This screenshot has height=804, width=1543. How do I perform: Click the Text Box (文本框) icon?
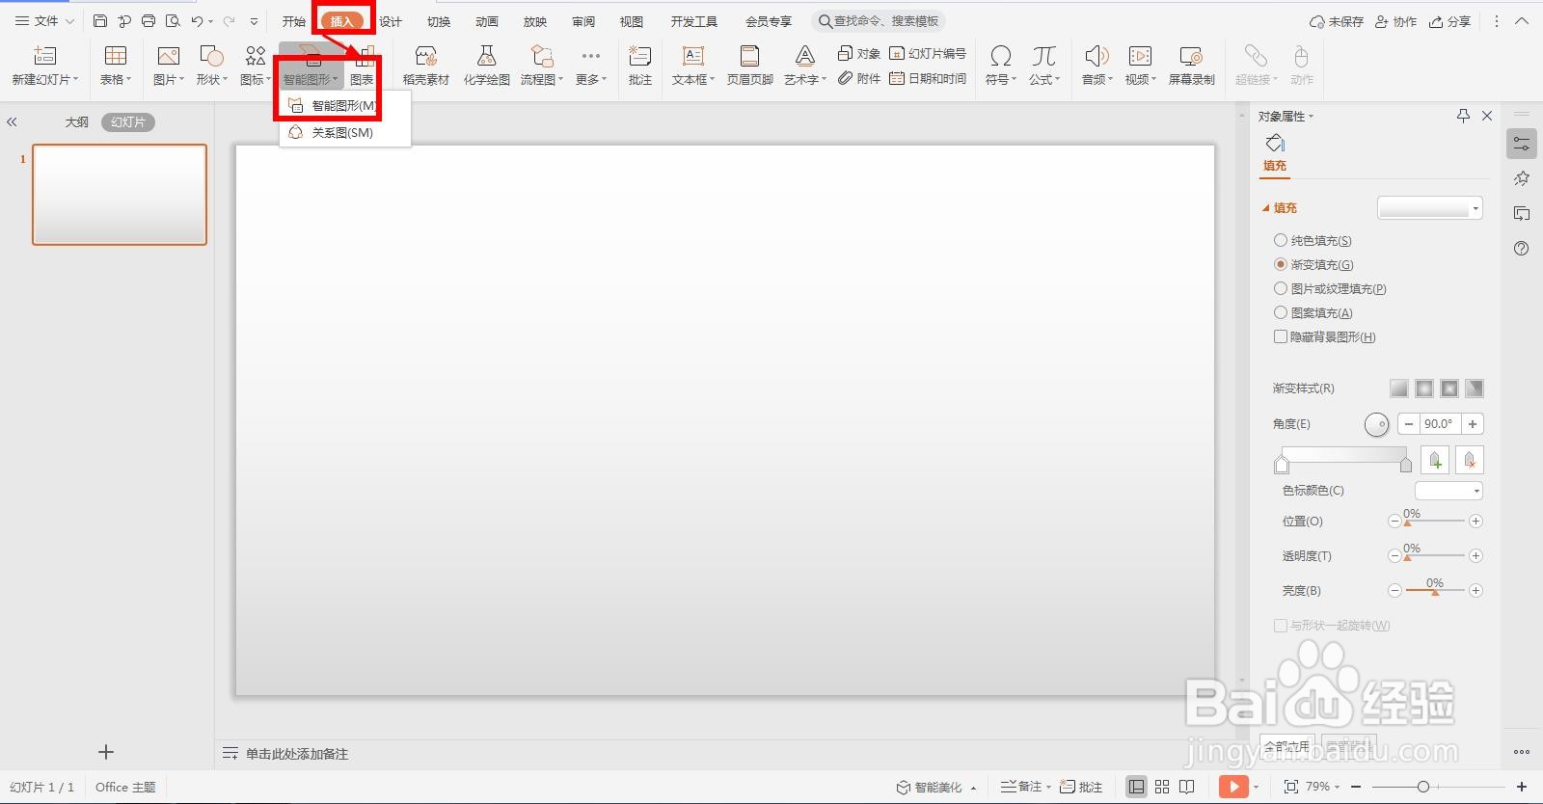click(x=692, y=56)
